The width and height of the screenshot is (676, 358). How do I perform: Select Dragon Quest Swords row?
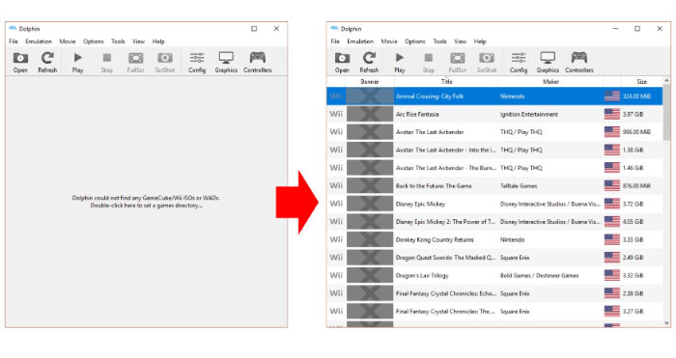(494, 258)
